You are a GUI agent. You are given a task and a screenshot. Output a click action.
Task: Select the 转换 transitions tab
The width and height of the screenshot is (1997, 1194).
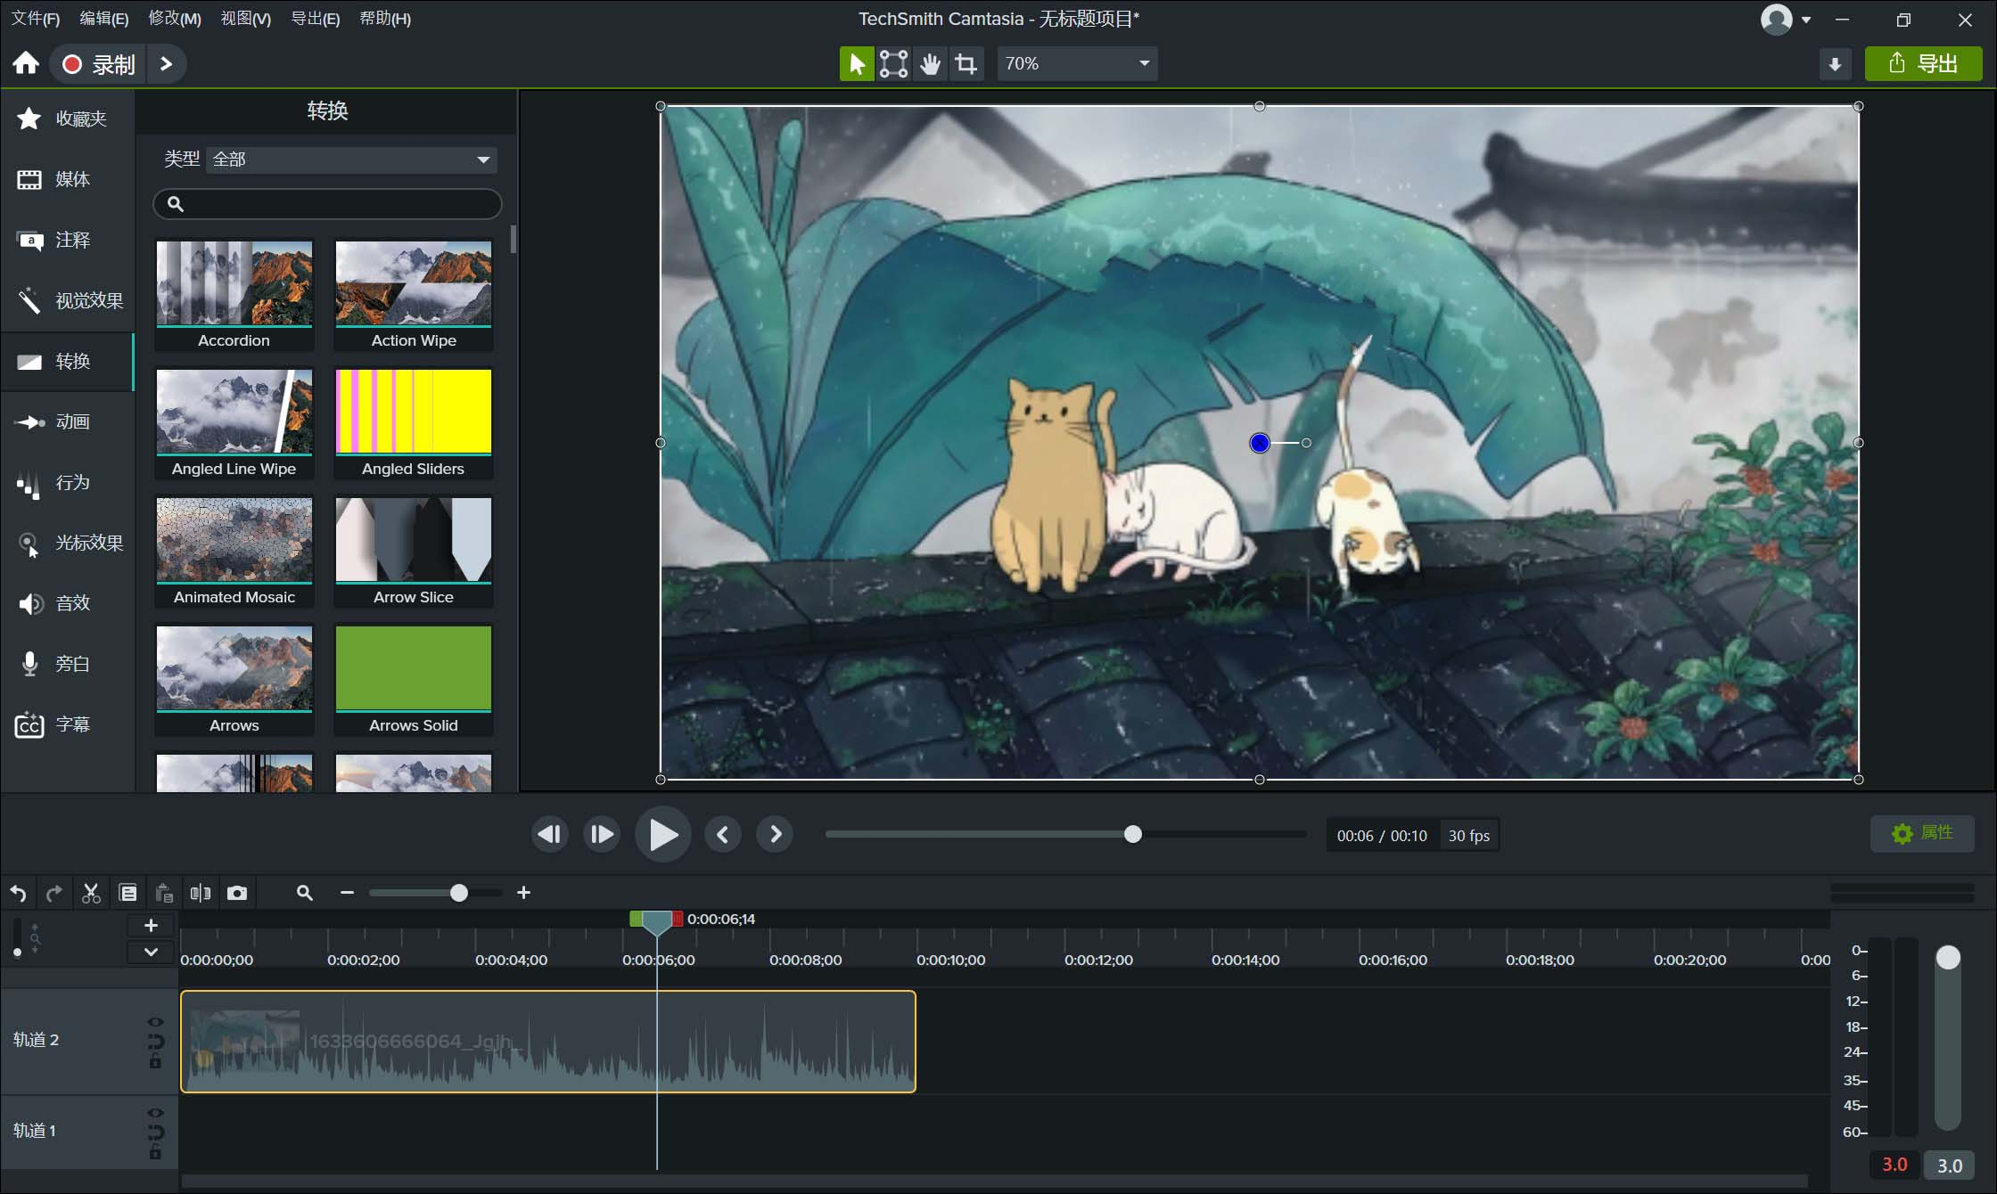(67, 361)
